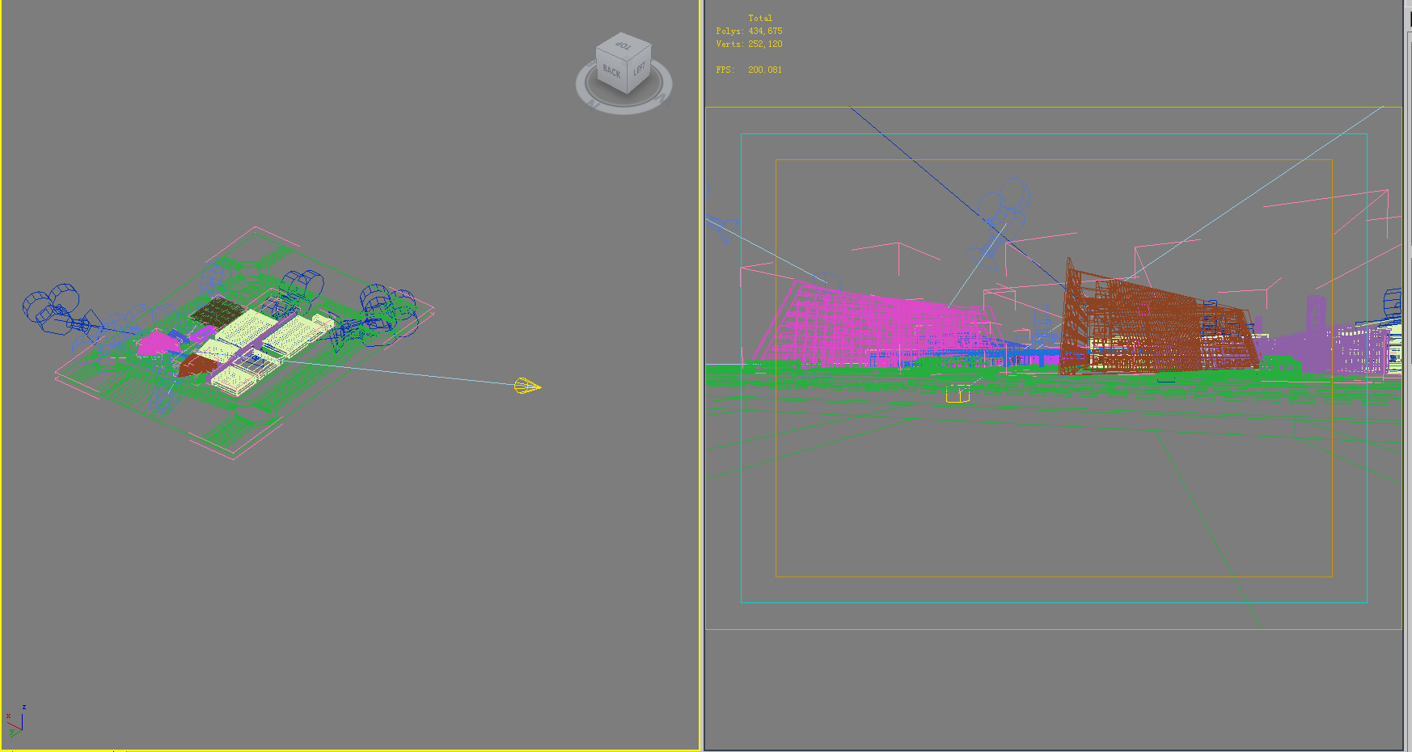This screenshot has height=752, width=1412.
Task: Click the FPS 200.081 readout
Action: (749, 70)
